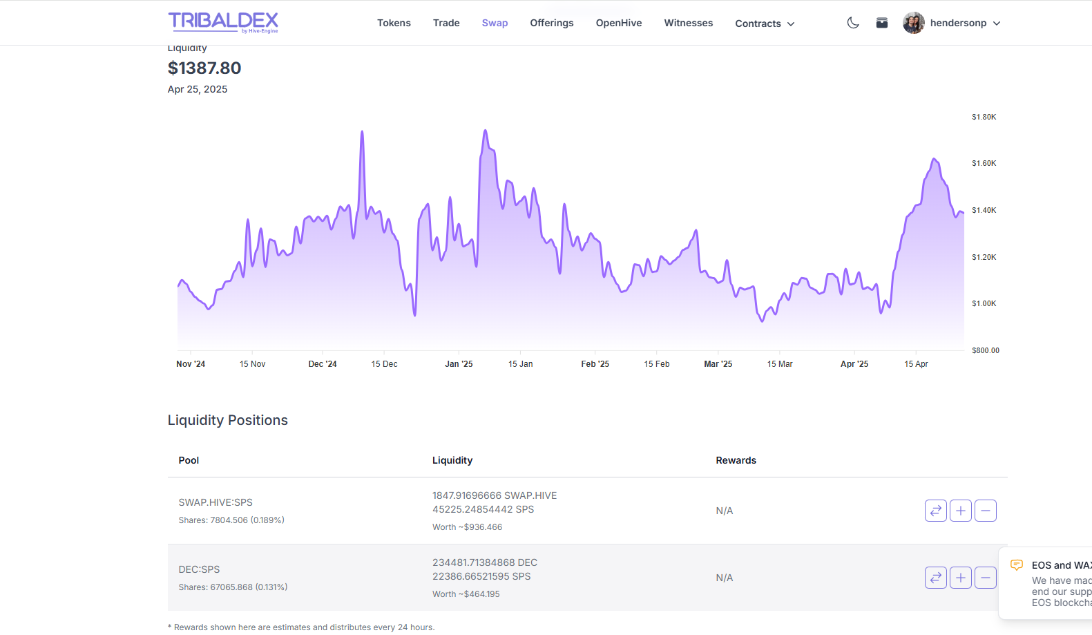The width and height of the screenshot is (1092, 635).
Task: Click the $1387.80 liquidity value
Action: tap(204, 68)
